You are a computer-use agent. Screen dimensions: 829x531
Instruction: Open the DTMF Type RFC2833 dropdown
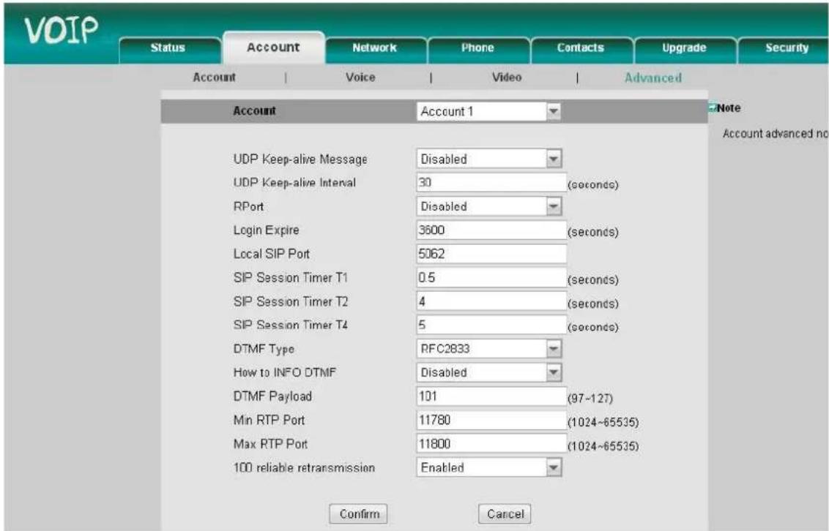[488, 349]
